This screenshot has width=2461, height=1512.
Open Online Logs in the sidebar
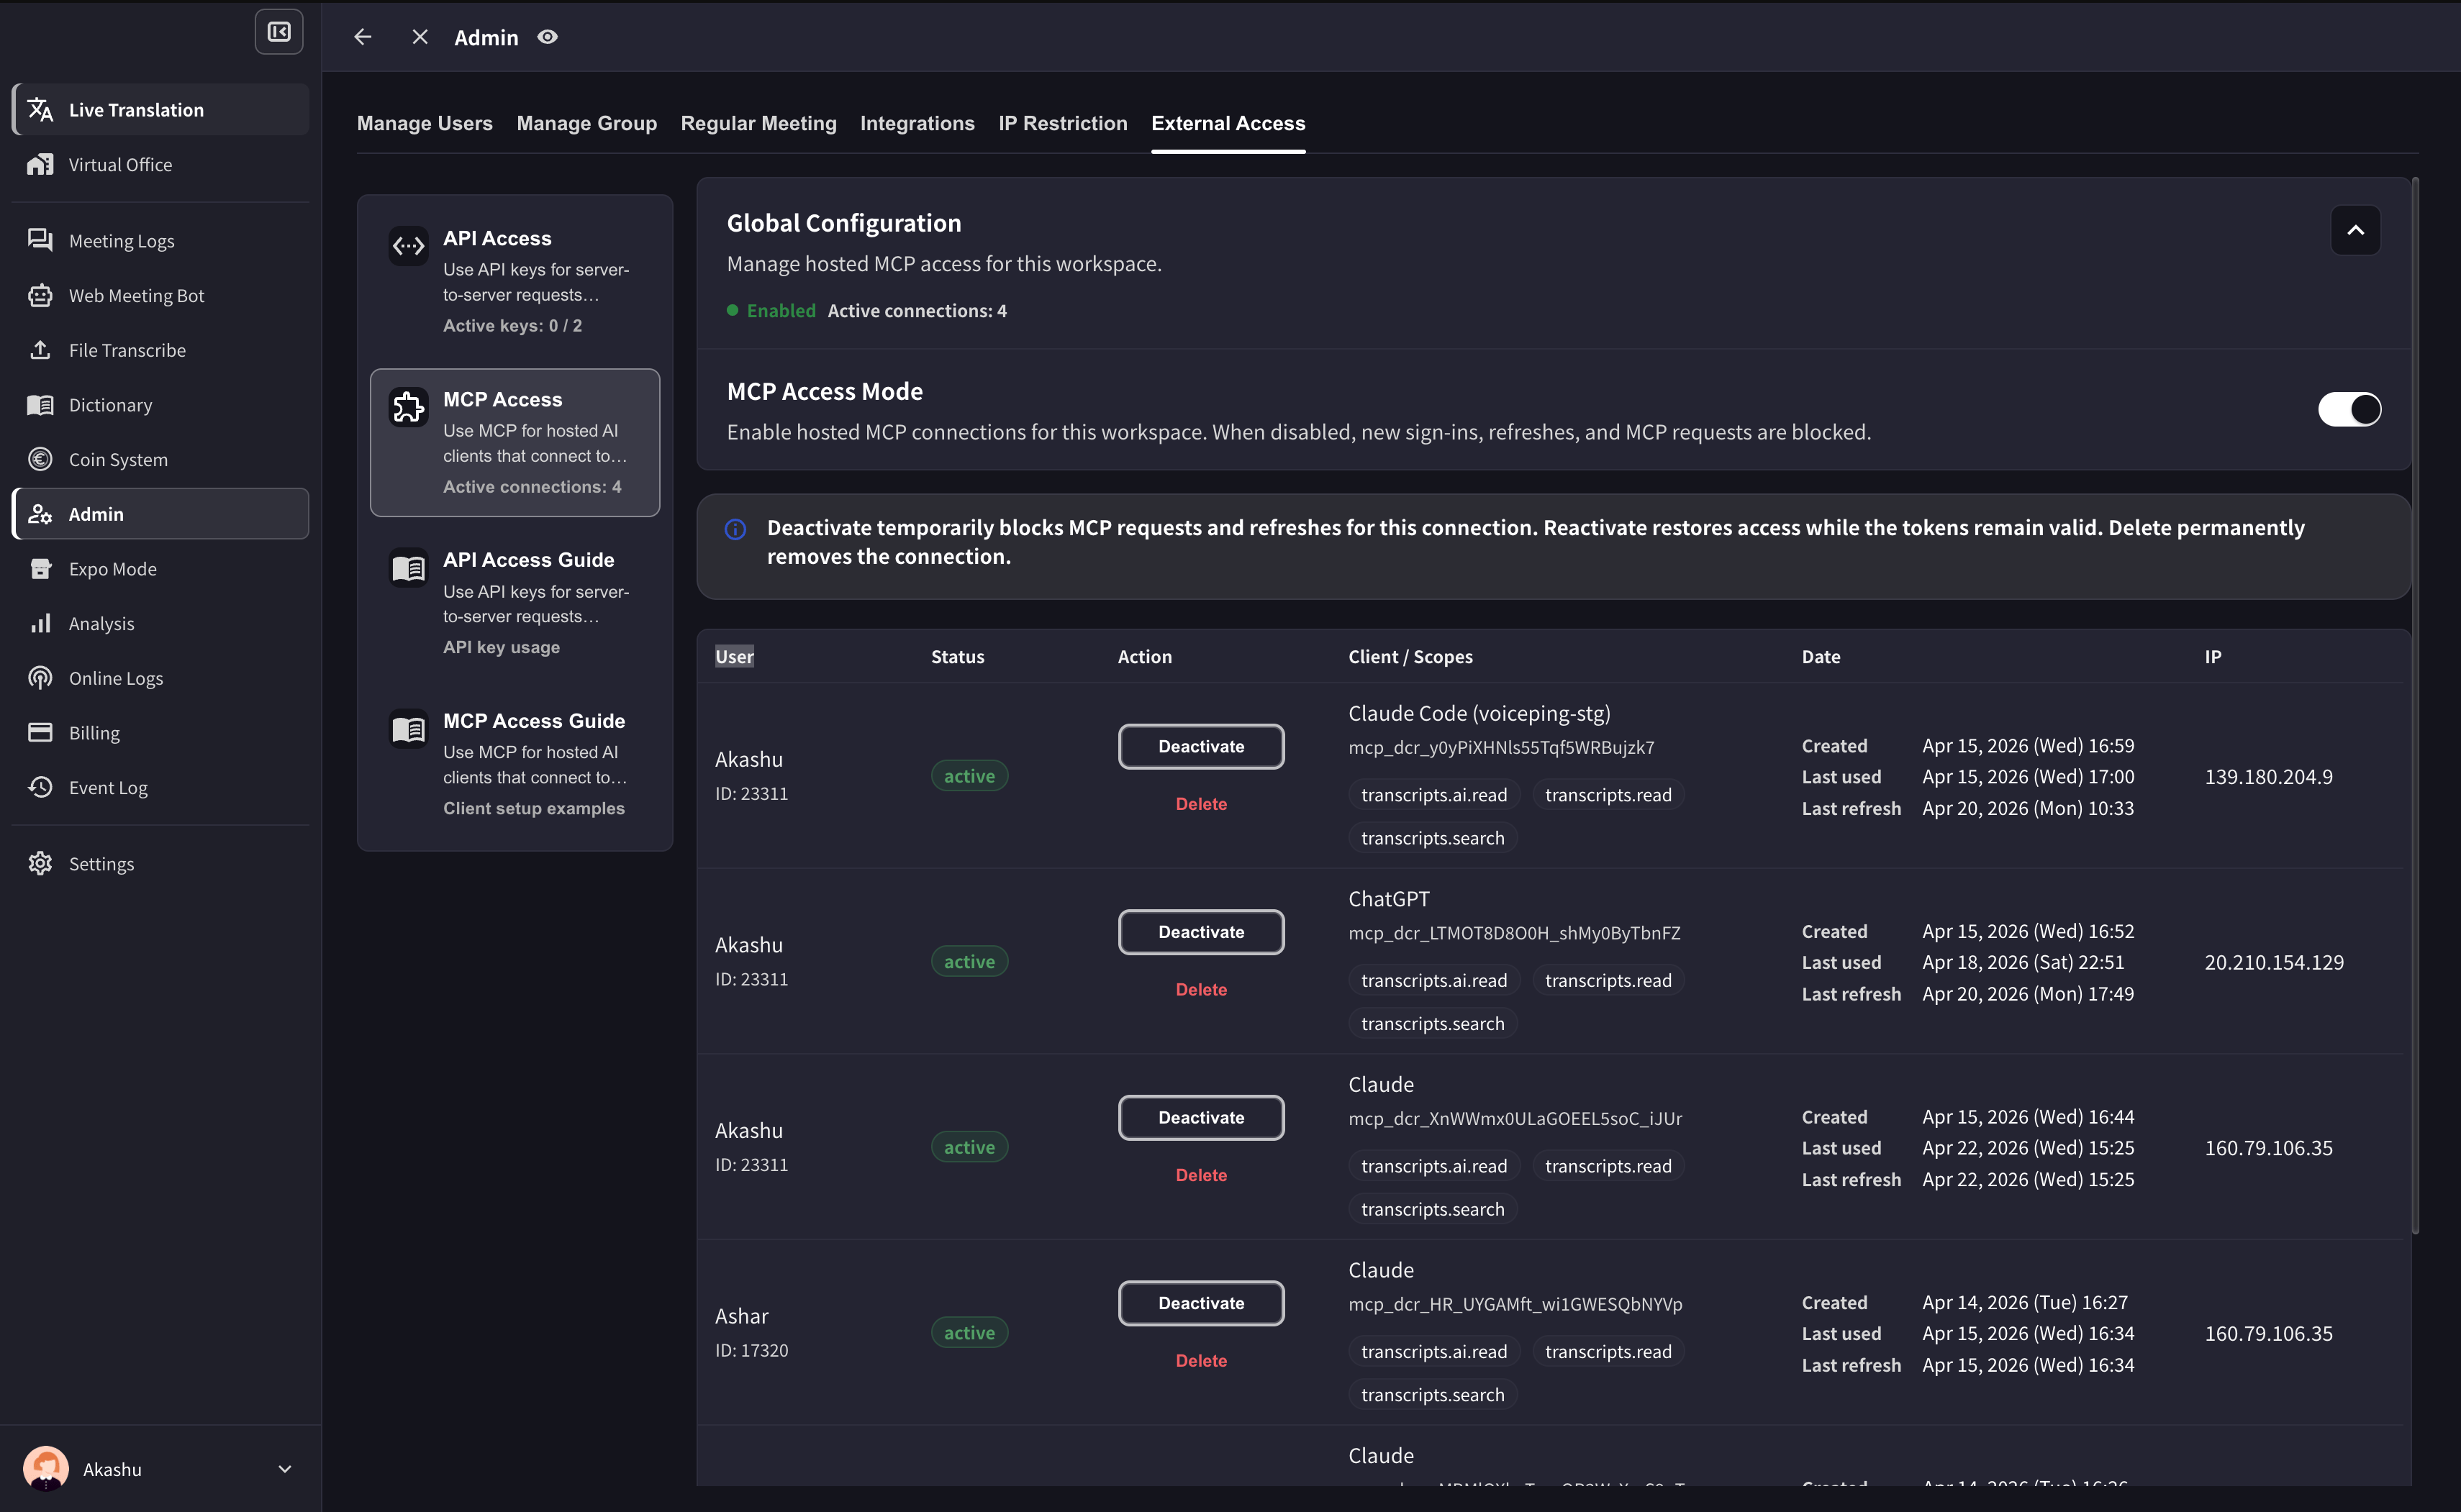pyautogui.click(x=160, y=678)
